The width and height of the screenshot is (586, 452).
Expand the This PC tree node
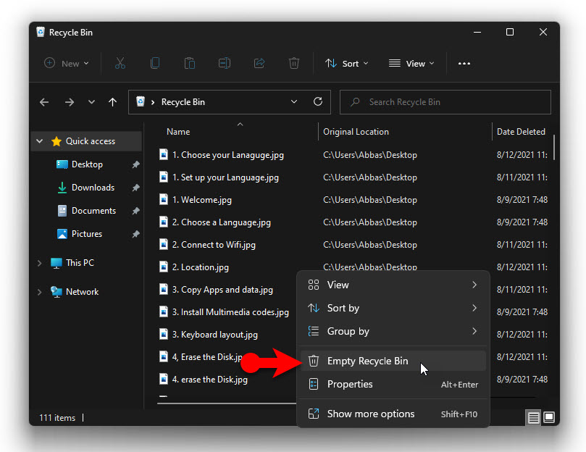pyautogui.click(x=40, y=263)
